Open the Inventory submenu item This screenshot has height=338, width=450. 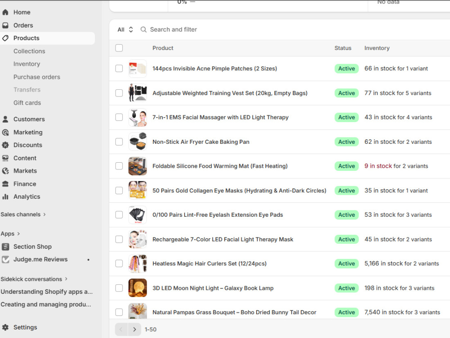[x=27, y=64]
